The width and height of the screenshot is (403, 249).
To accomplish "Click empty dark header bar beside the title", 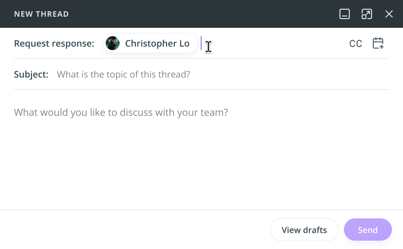I will pos(201,14).
